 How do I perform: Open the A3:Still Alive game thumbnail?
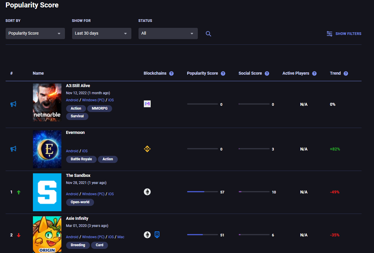47,103
